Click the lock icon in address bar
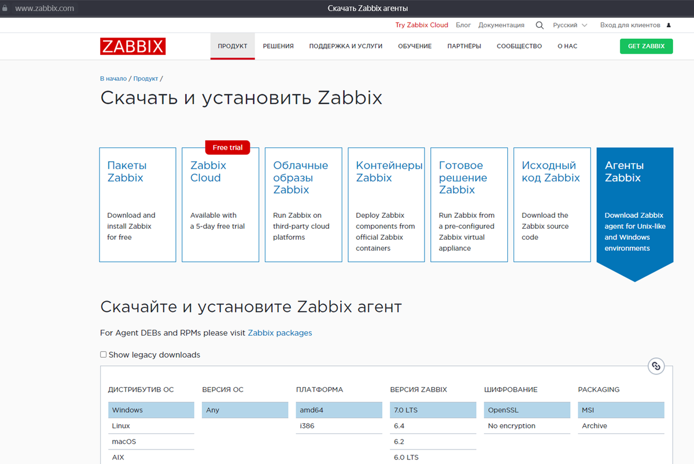Image resolution: width=694 pixels, height=464 pixels. 5,9
